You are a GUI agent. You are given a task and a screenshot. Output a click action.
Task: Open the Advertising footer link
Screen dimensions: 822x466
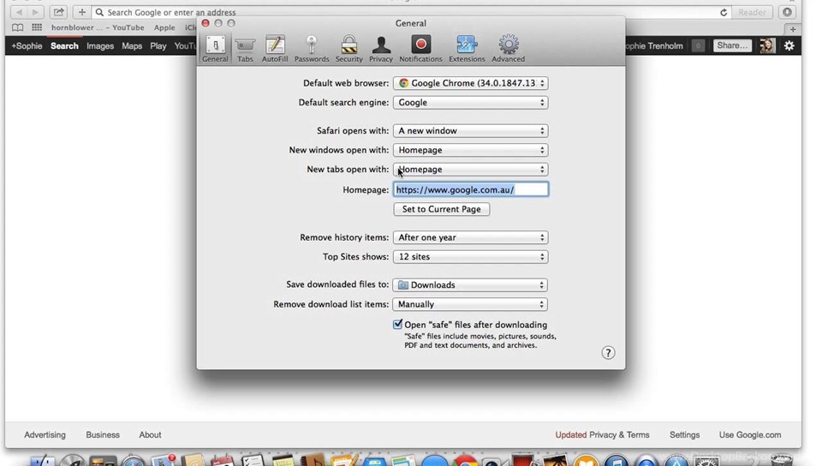[x=45, y=435]
